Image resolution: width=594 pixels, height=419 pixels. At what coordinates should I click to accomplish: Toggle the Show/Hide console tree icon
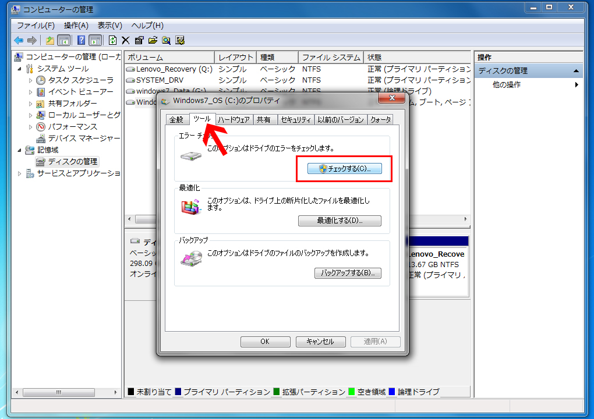pyautogui.click(x=63, y=40)
